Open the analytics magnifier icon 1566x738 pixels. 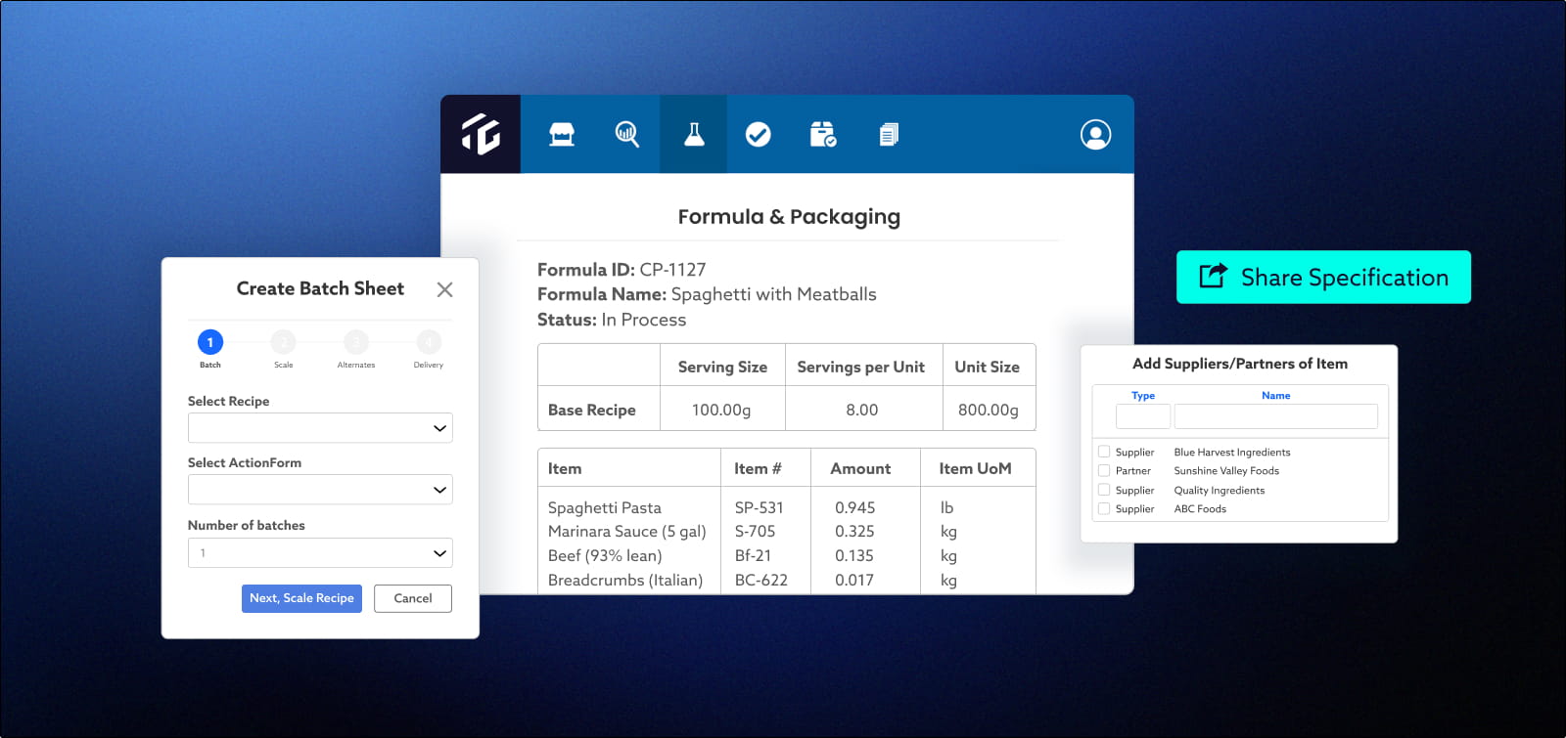[x=627, y=134]
